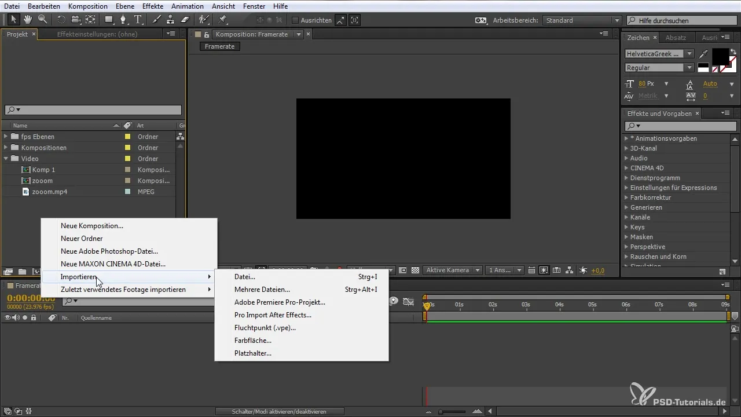Open the Komposition: Framerate viewer dropdown

[299, 34]
